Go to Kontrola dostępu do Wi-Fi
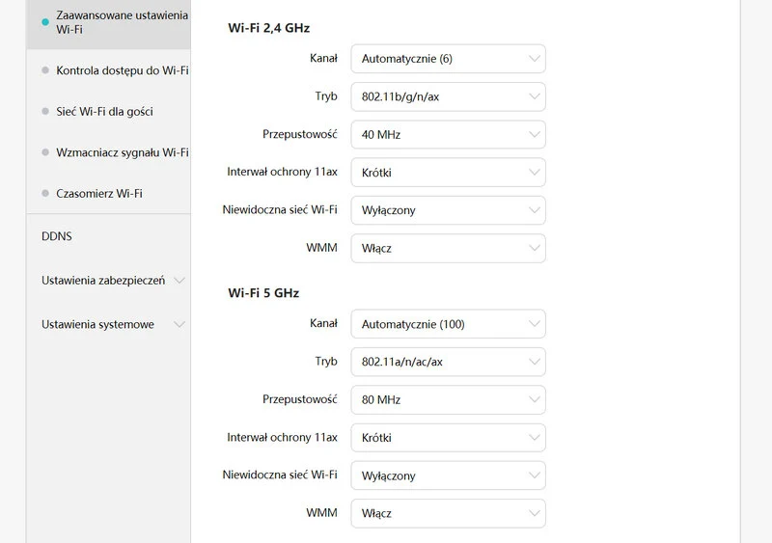 [122, 70]
